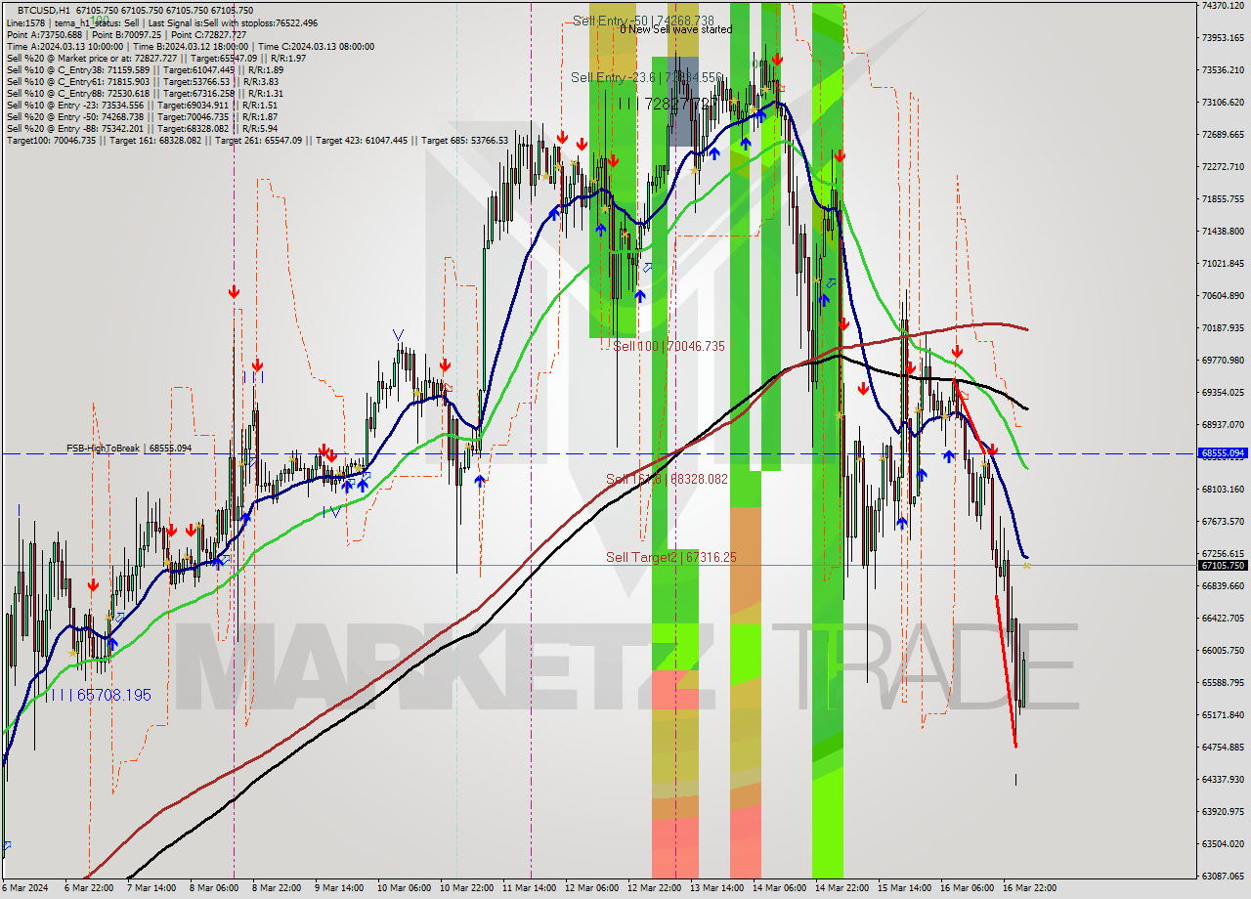Click the 65588.795 price axis value
This screenshot has width=1251, height=899.
(1223, 682)
